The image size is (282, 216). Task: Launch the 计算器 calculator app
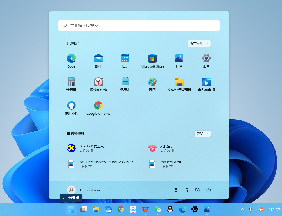coord(71,84)
